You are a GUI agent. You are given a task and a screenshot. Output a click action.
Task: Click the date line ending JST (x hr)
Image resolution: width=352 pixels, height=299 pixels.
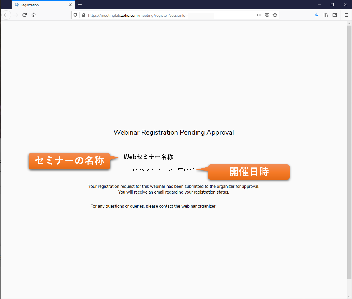163,170
